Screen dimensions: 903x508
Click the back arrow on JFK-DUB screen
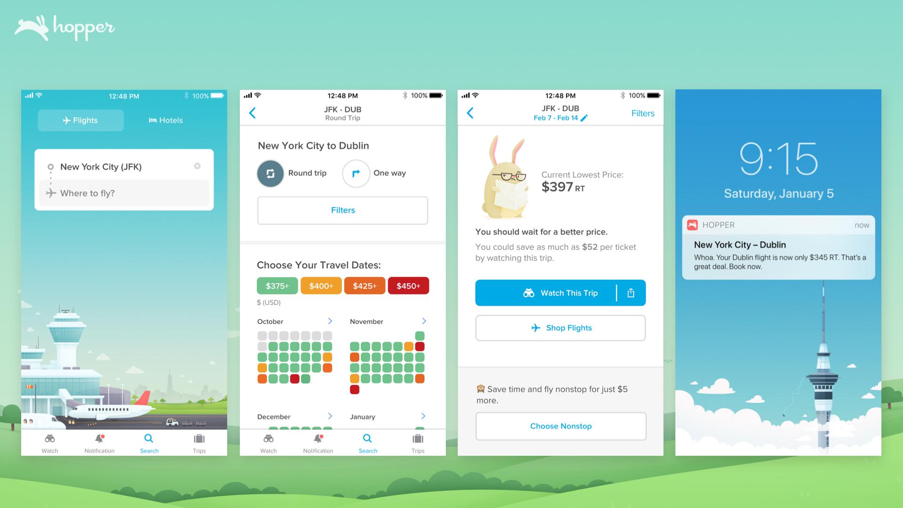click(x=253, y=113)
